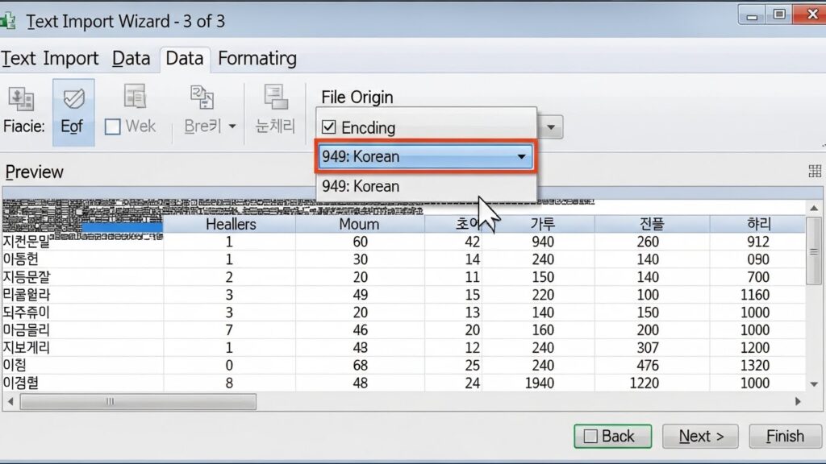Click the grid icon right of Preview
This screenshot has height=464, width=826.
tap(814, 171)
